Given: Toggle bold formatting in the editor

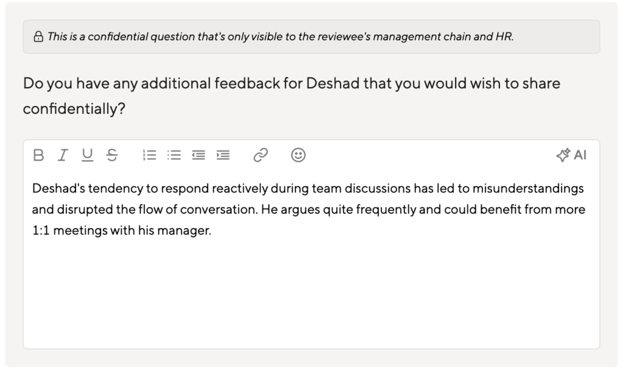Looking at the screenshot, I should point(38,155).
